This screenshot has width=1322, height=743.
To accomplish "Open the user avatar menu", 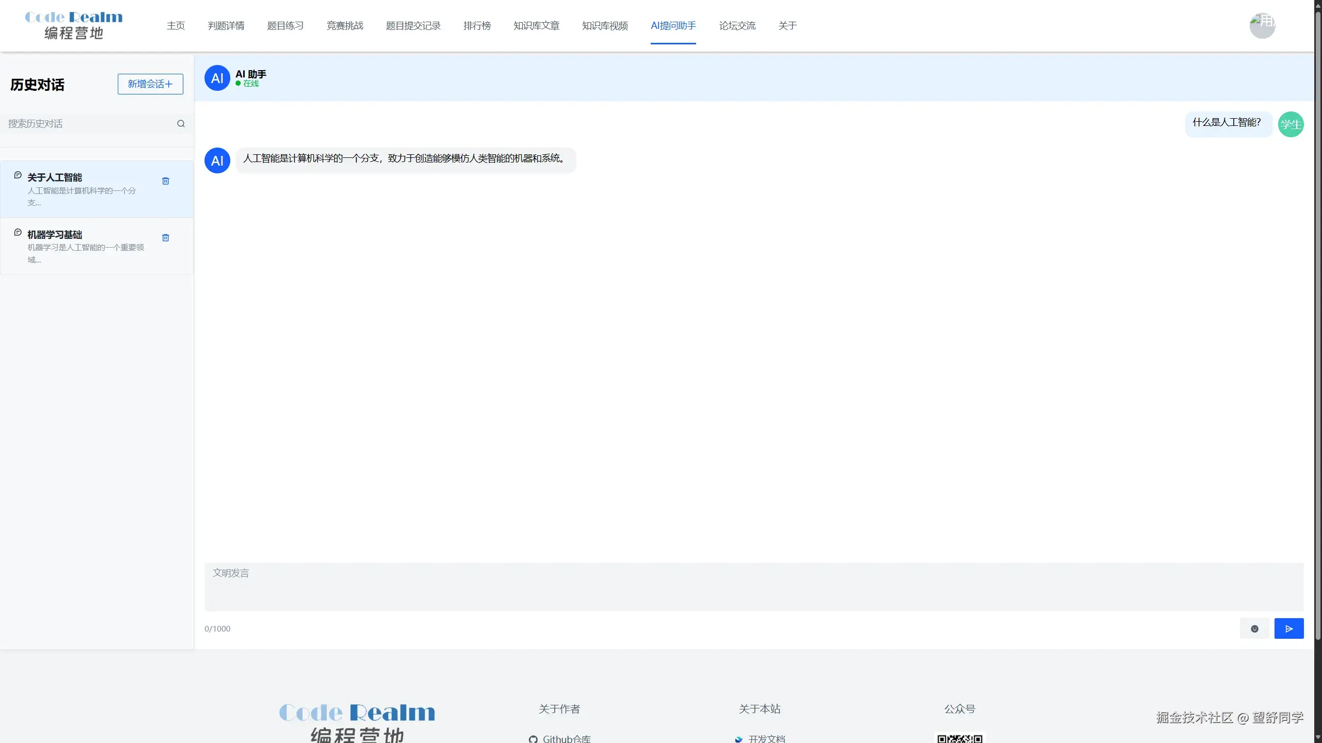I will pyautogui.click(x=1262, y=25).
